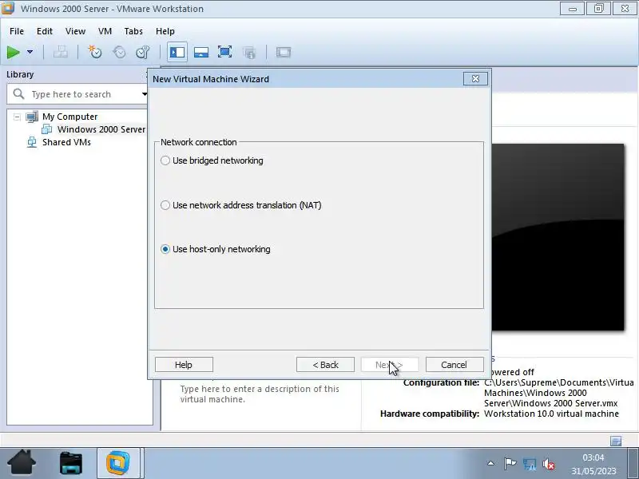Screen dimensions: 639x479
Task: Click the Cancel button in wizard
Action: (454, 365)
